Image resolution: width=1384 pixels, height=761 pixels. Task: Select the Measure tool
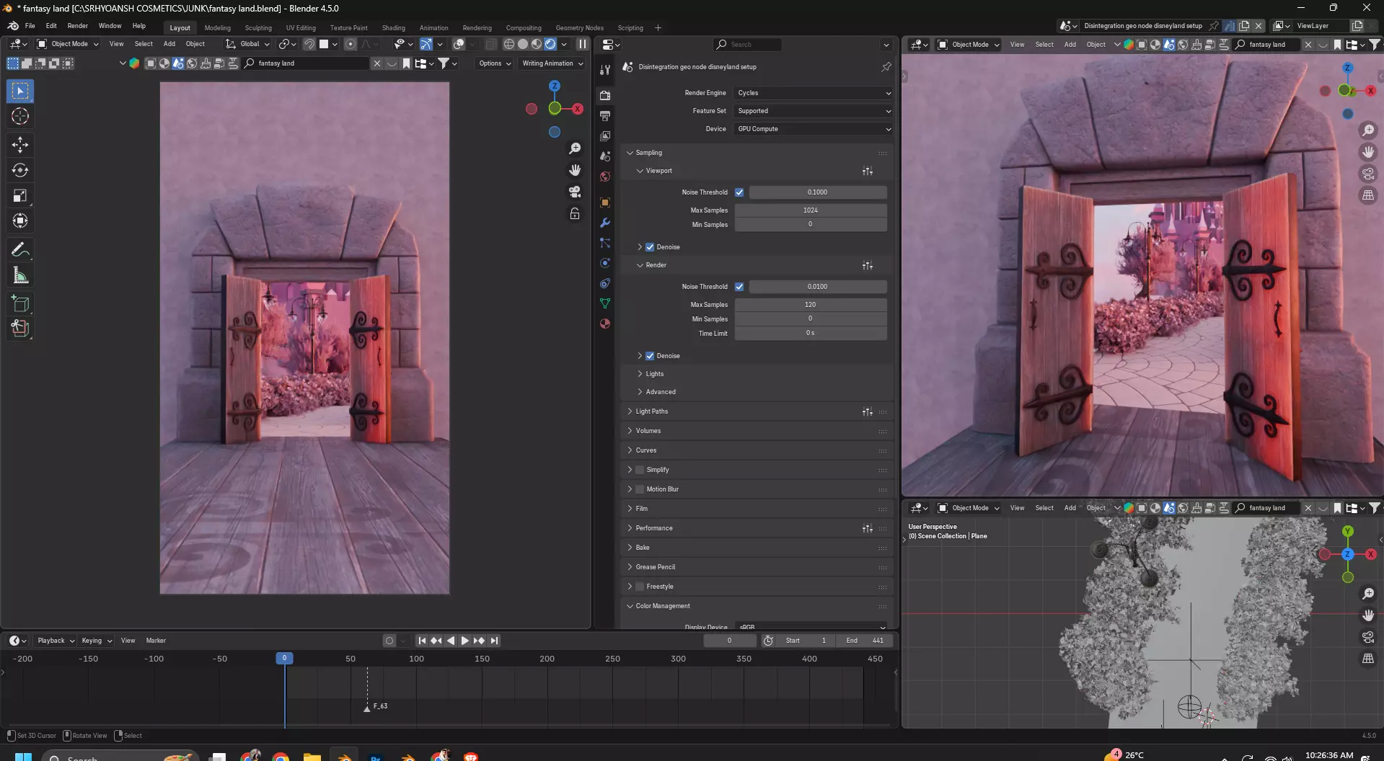click(20, 275)
